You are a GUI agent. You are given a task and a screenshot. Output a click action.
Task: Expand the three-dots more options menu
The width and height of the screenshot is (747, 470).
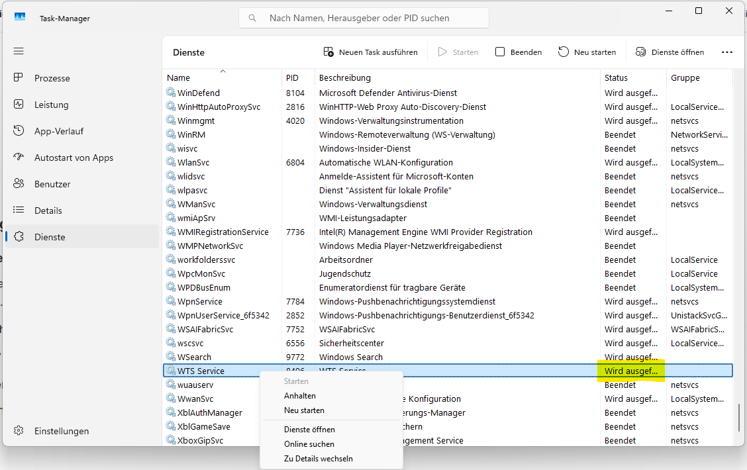pyautogui.click(x=727, y=52)
